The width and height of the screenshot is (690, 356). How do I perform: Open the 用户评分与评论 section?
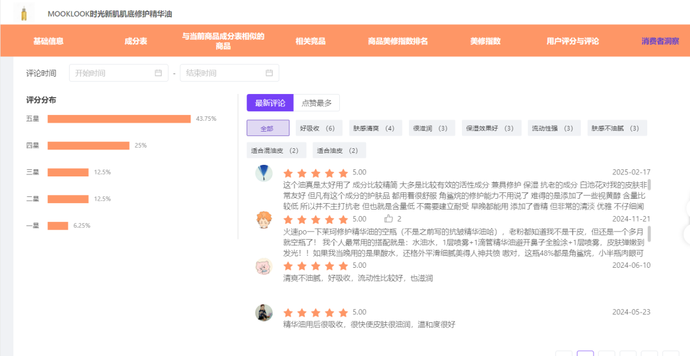[573, 42]
